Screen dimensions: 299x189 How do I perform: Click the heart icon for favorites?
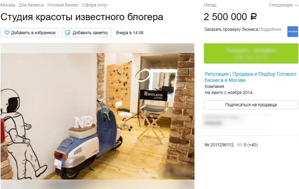(x=7, y=33)
